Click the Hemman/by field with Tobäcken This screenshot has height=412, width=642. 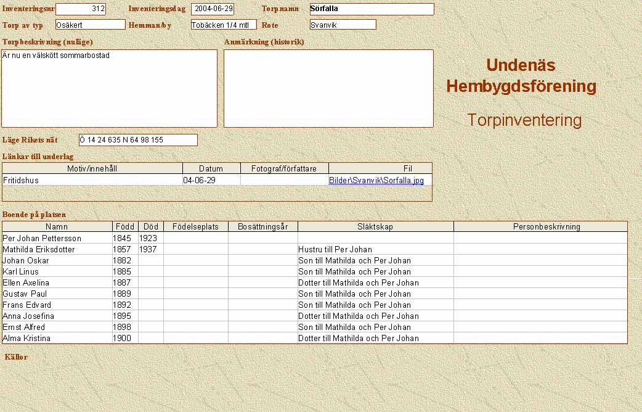[x=223, y=25]
